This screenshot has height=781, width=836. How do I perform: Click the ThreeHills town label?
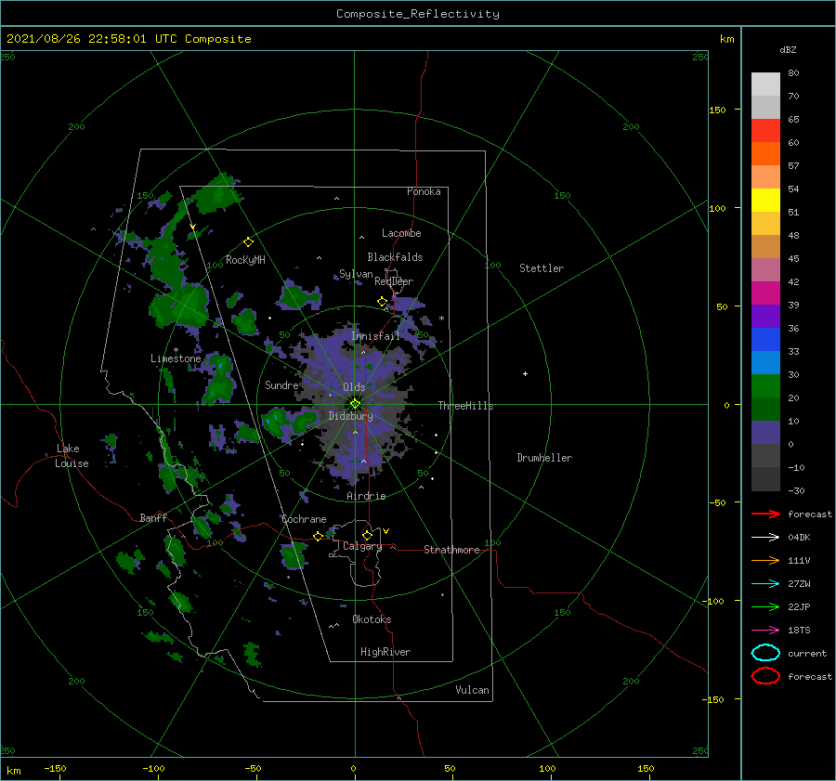[465, 406]
